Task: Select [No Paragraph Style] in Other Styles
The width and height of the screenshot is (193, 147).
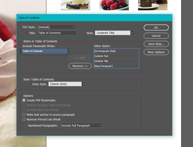Action: [116, 51]
